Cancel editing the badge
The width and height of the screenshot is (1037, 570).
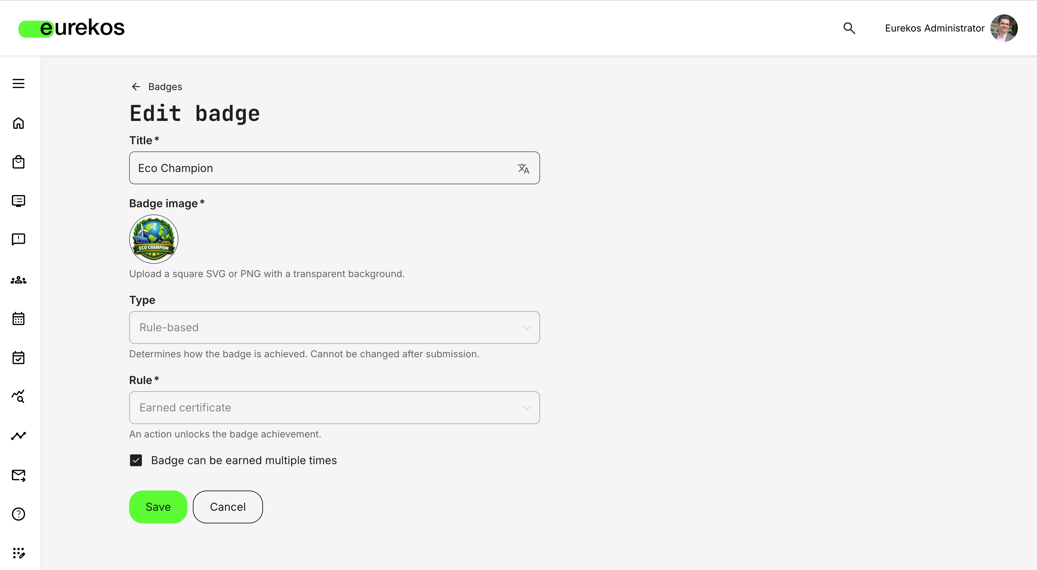tap(227, 507)
